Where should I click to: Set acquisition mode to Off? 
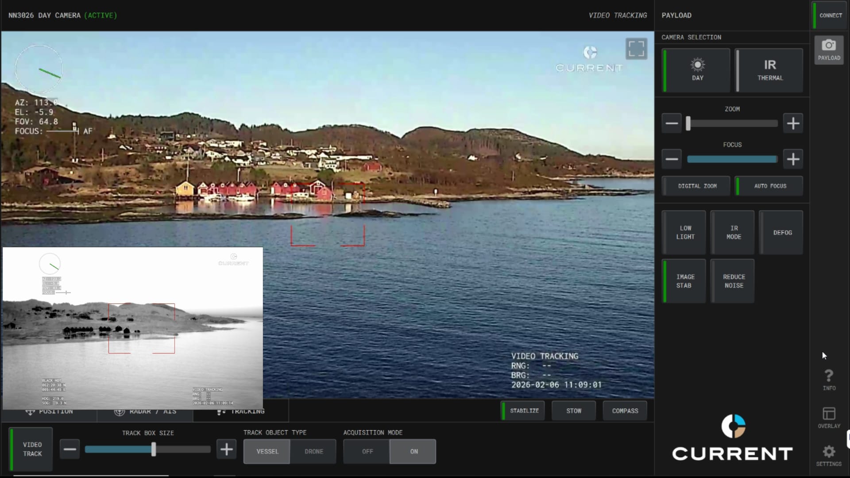367,451
